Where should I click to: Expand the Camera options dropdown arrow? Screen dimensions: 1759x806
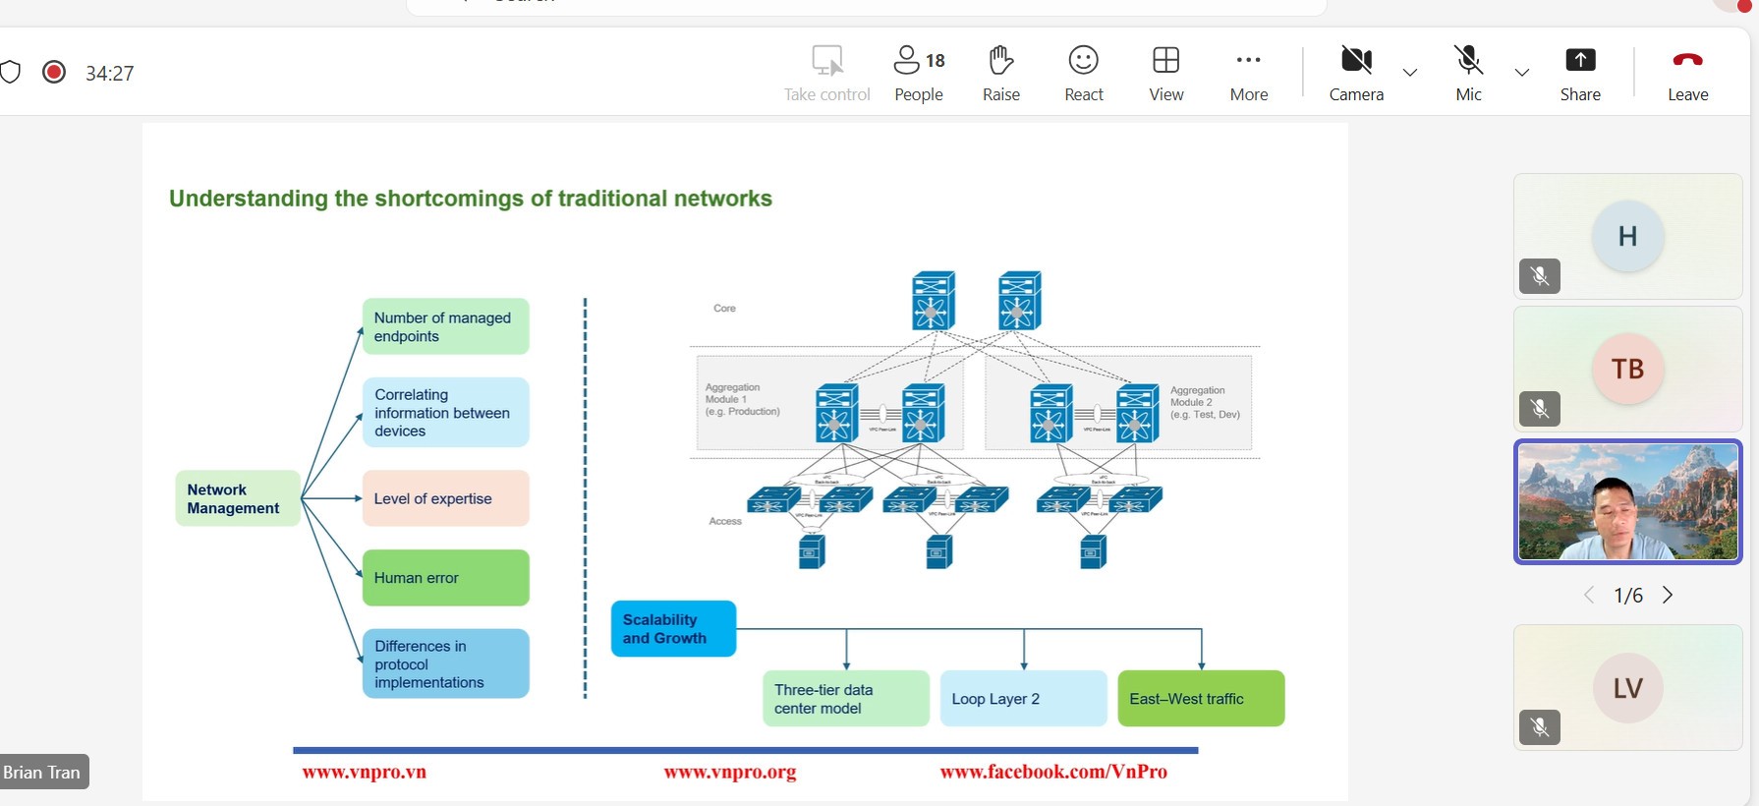[x=1409, y=73]
